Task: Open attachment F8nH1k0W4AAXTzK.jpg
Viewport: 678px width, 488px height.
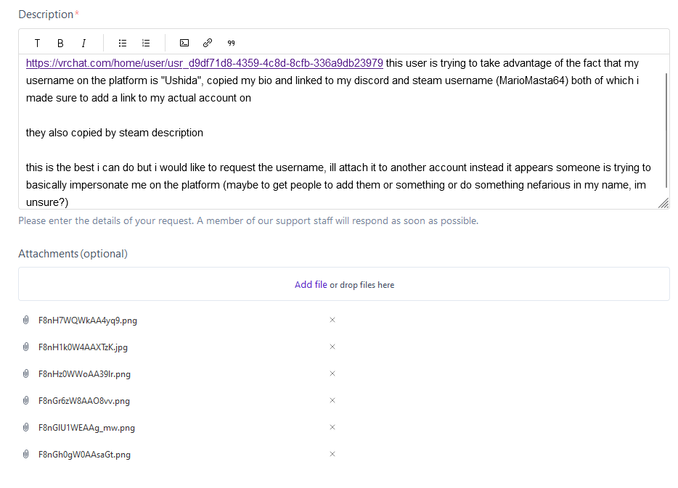Action: [x=83, y=347]
